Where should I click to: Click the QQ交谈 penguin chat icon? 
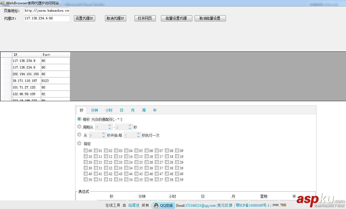click(157, 206)
